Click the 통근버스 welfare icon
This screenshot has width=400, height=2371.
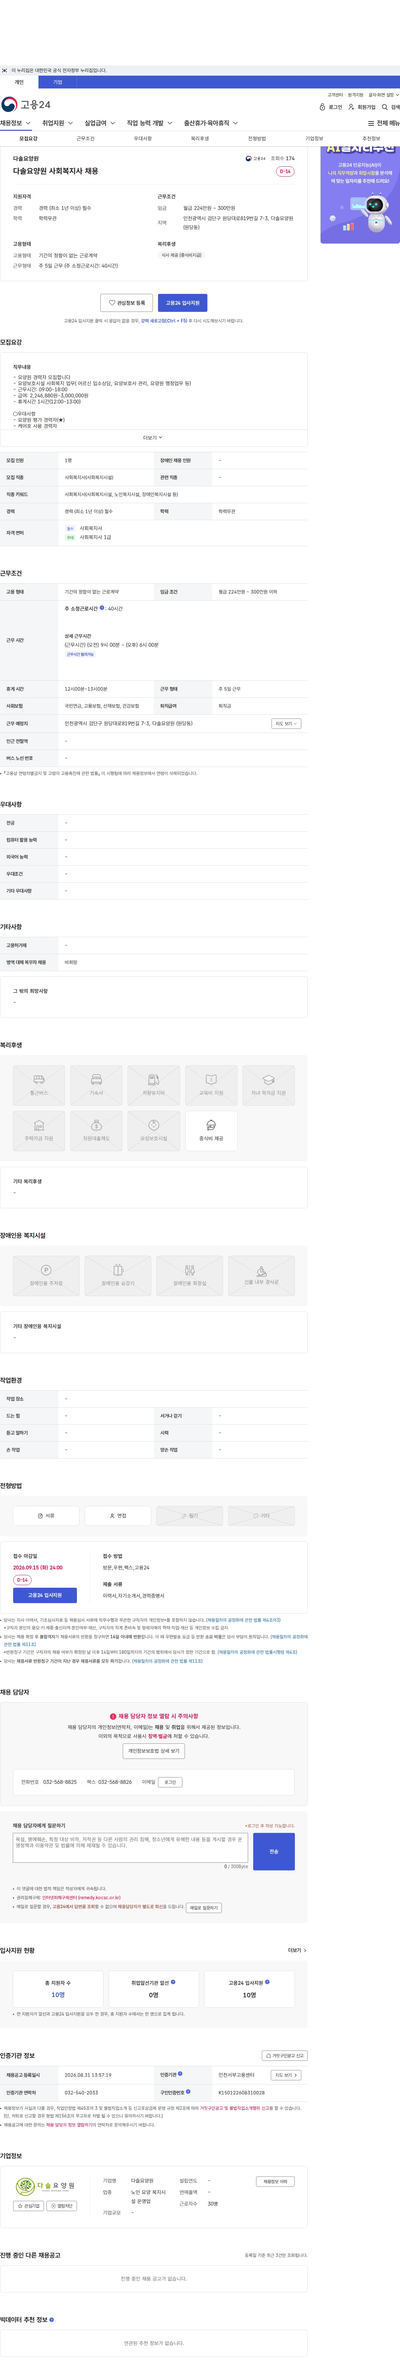pos(38,1085)
